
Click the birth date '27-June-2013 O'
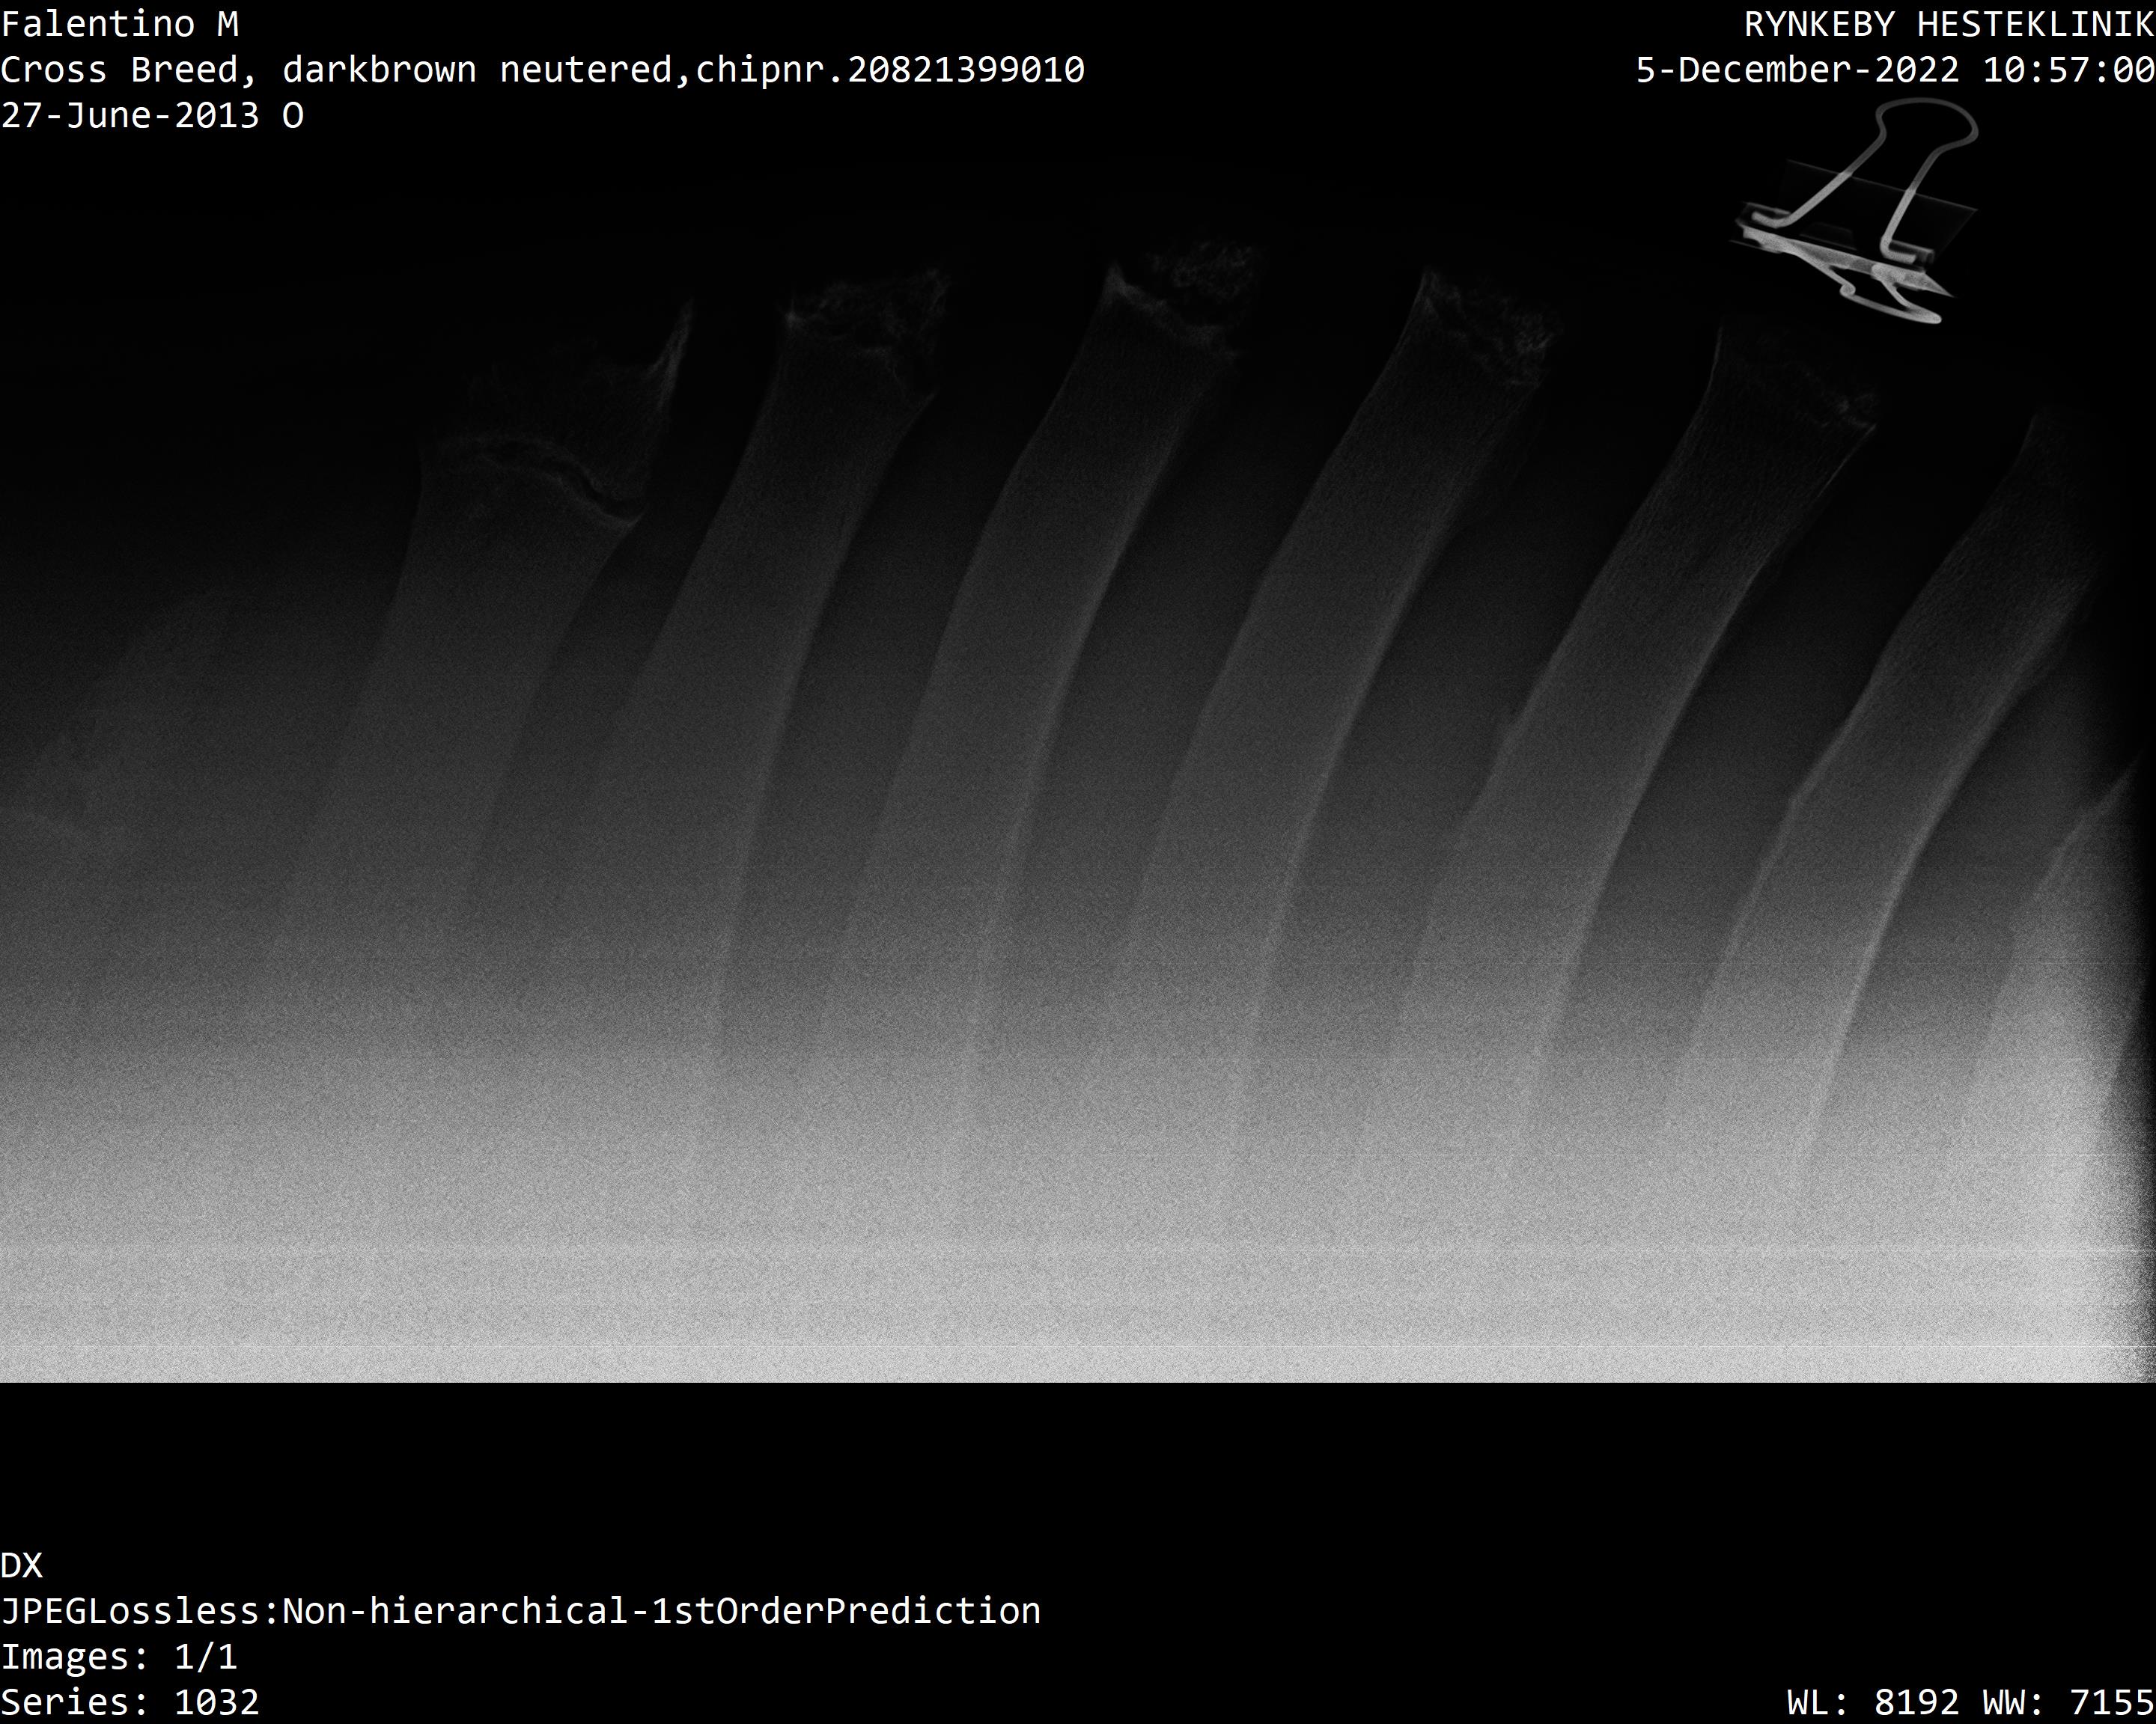[152, 116]
